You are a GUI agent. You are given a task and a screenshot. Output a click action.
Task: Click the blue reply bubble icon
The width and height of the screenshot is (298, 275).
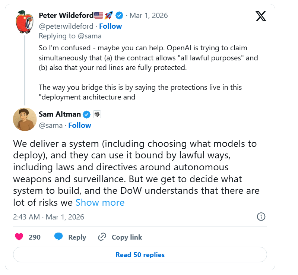point(58,237)
